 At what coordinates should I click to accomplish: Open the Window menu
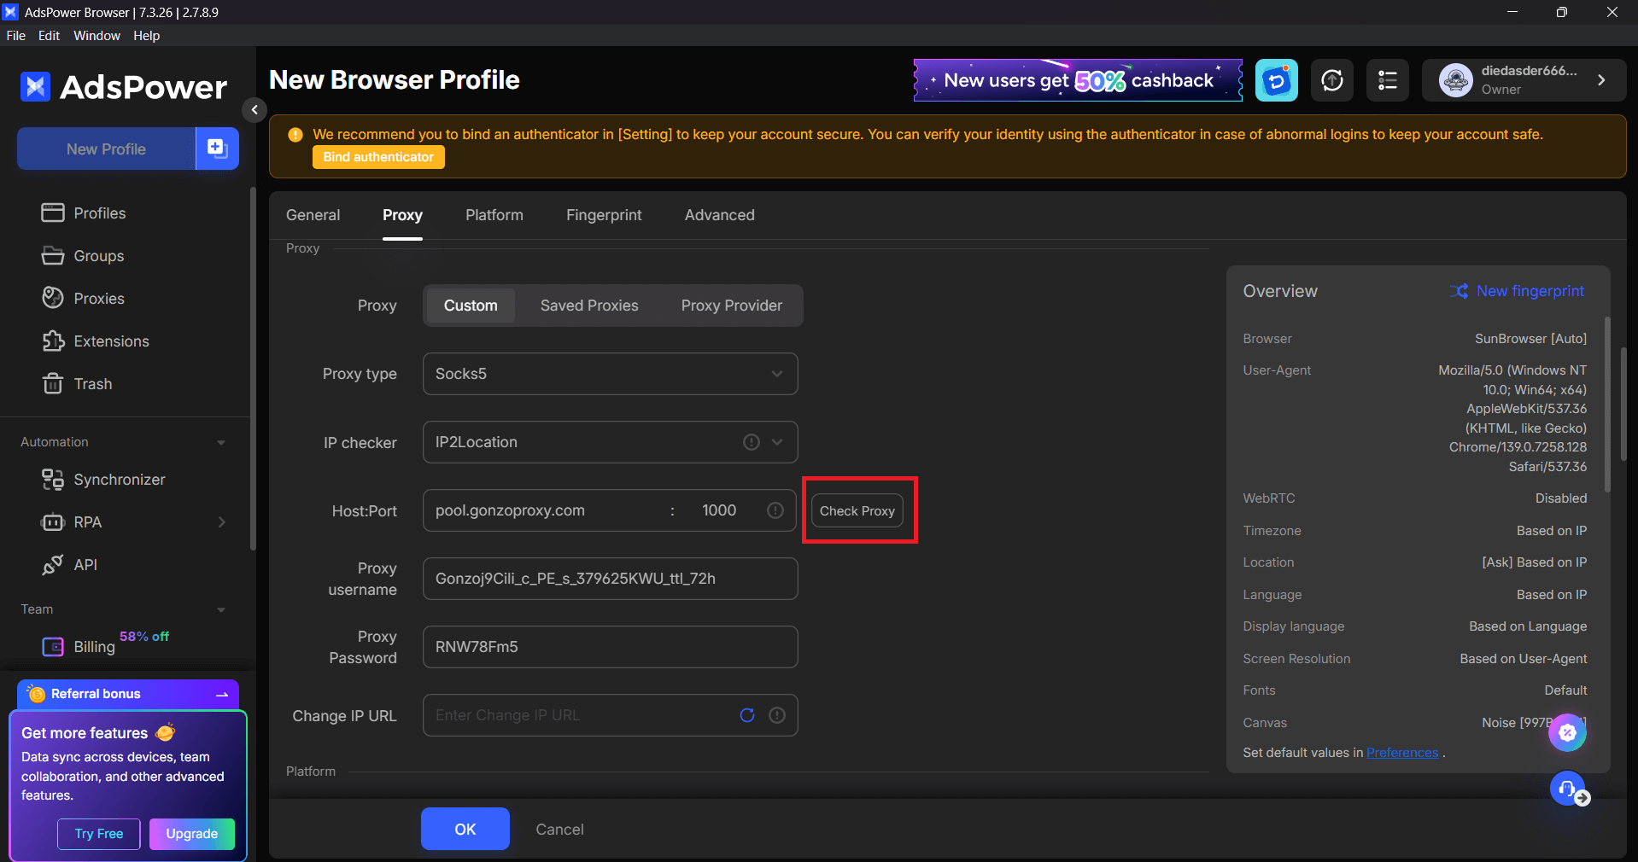[x=97, y=35]
